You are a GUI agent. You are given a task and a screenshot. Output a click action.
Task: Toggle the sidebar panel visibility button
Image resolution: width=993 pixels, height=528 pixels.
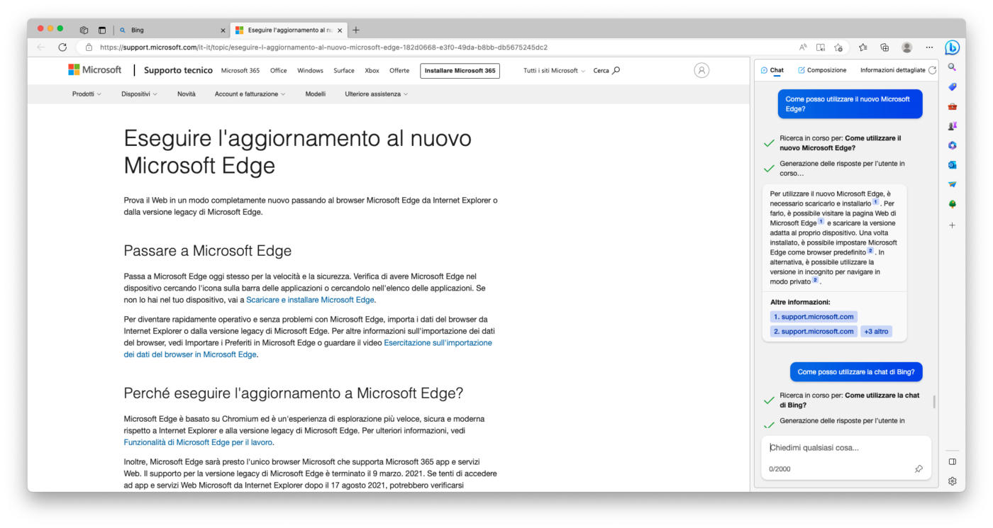(x=951, y=461)
